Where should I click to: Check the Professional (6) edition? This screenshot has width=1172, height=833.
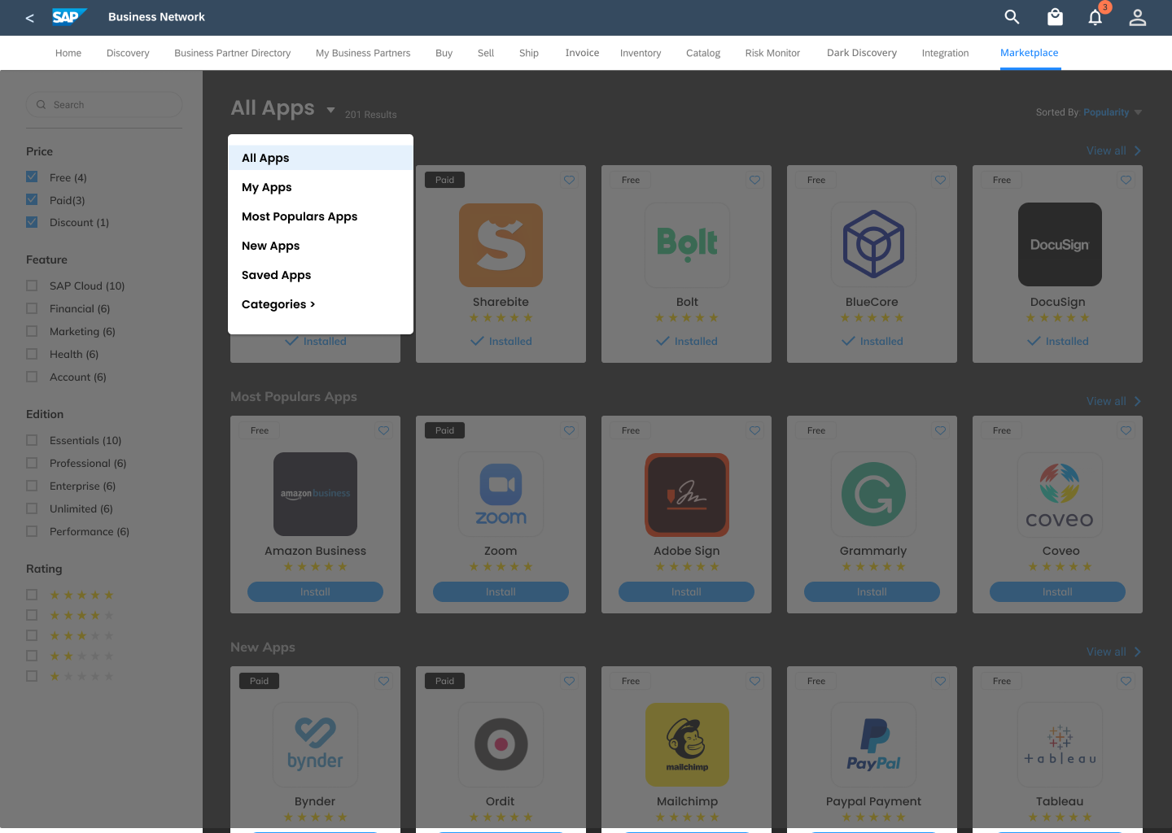click(32, 463)
